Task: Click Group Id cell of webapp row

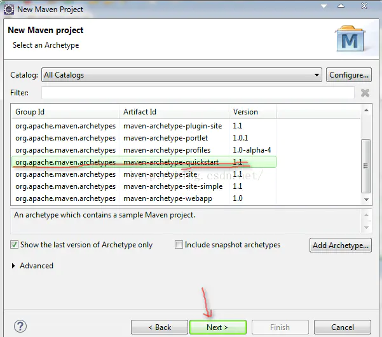Action: (65, 198)
